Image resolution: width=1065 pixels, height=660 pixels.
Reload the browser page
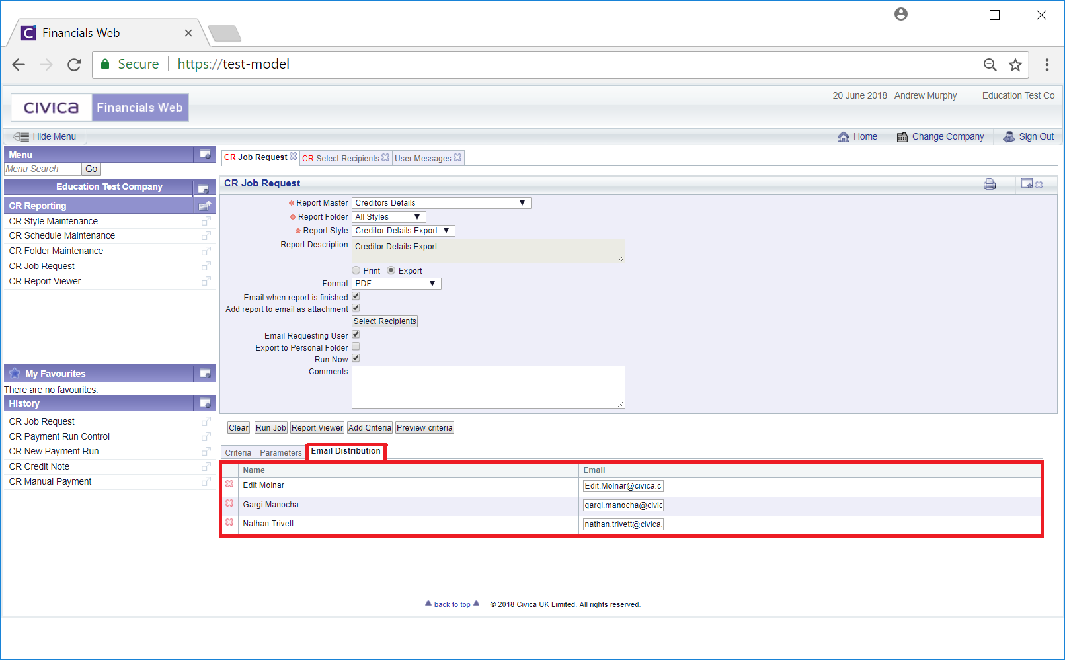pos(74,65)
